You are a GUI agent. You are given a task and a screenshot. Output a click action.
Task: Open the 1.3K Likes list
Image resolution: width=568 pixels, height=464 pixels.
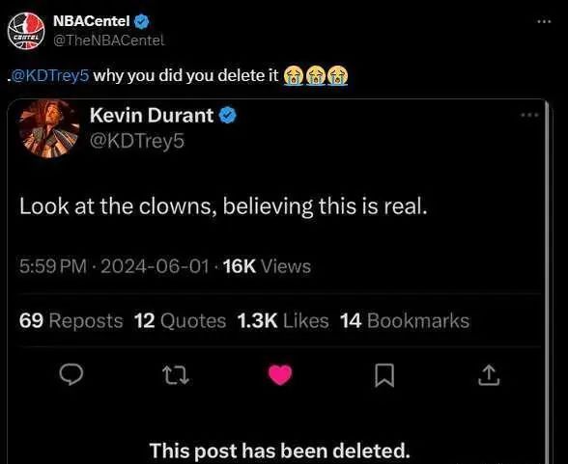283,321
